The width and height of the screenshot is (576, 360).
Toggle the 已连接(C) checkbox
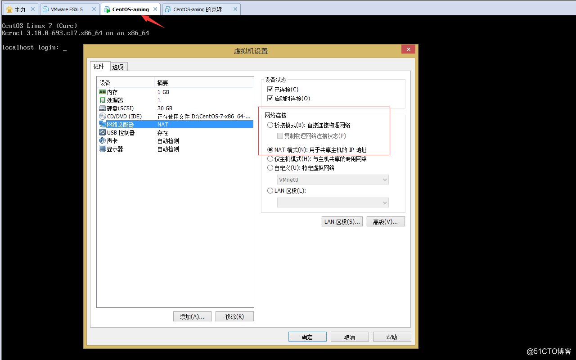(270, 90)
